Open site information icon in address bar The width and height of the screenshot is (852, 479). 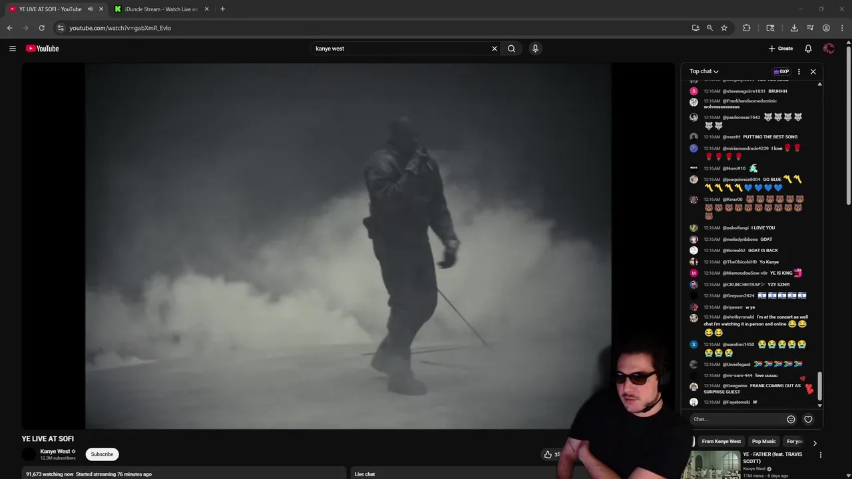(x=61, y=28)
